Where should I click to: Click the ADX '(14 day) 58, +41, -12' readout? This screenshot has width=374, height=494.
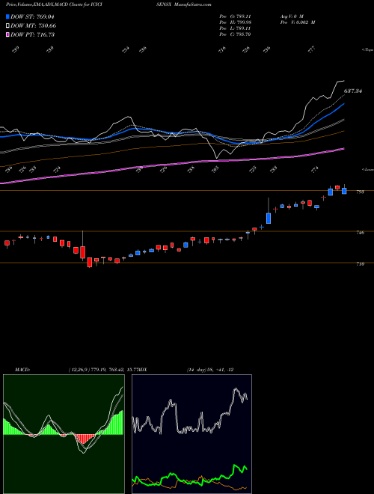[209, 370]
